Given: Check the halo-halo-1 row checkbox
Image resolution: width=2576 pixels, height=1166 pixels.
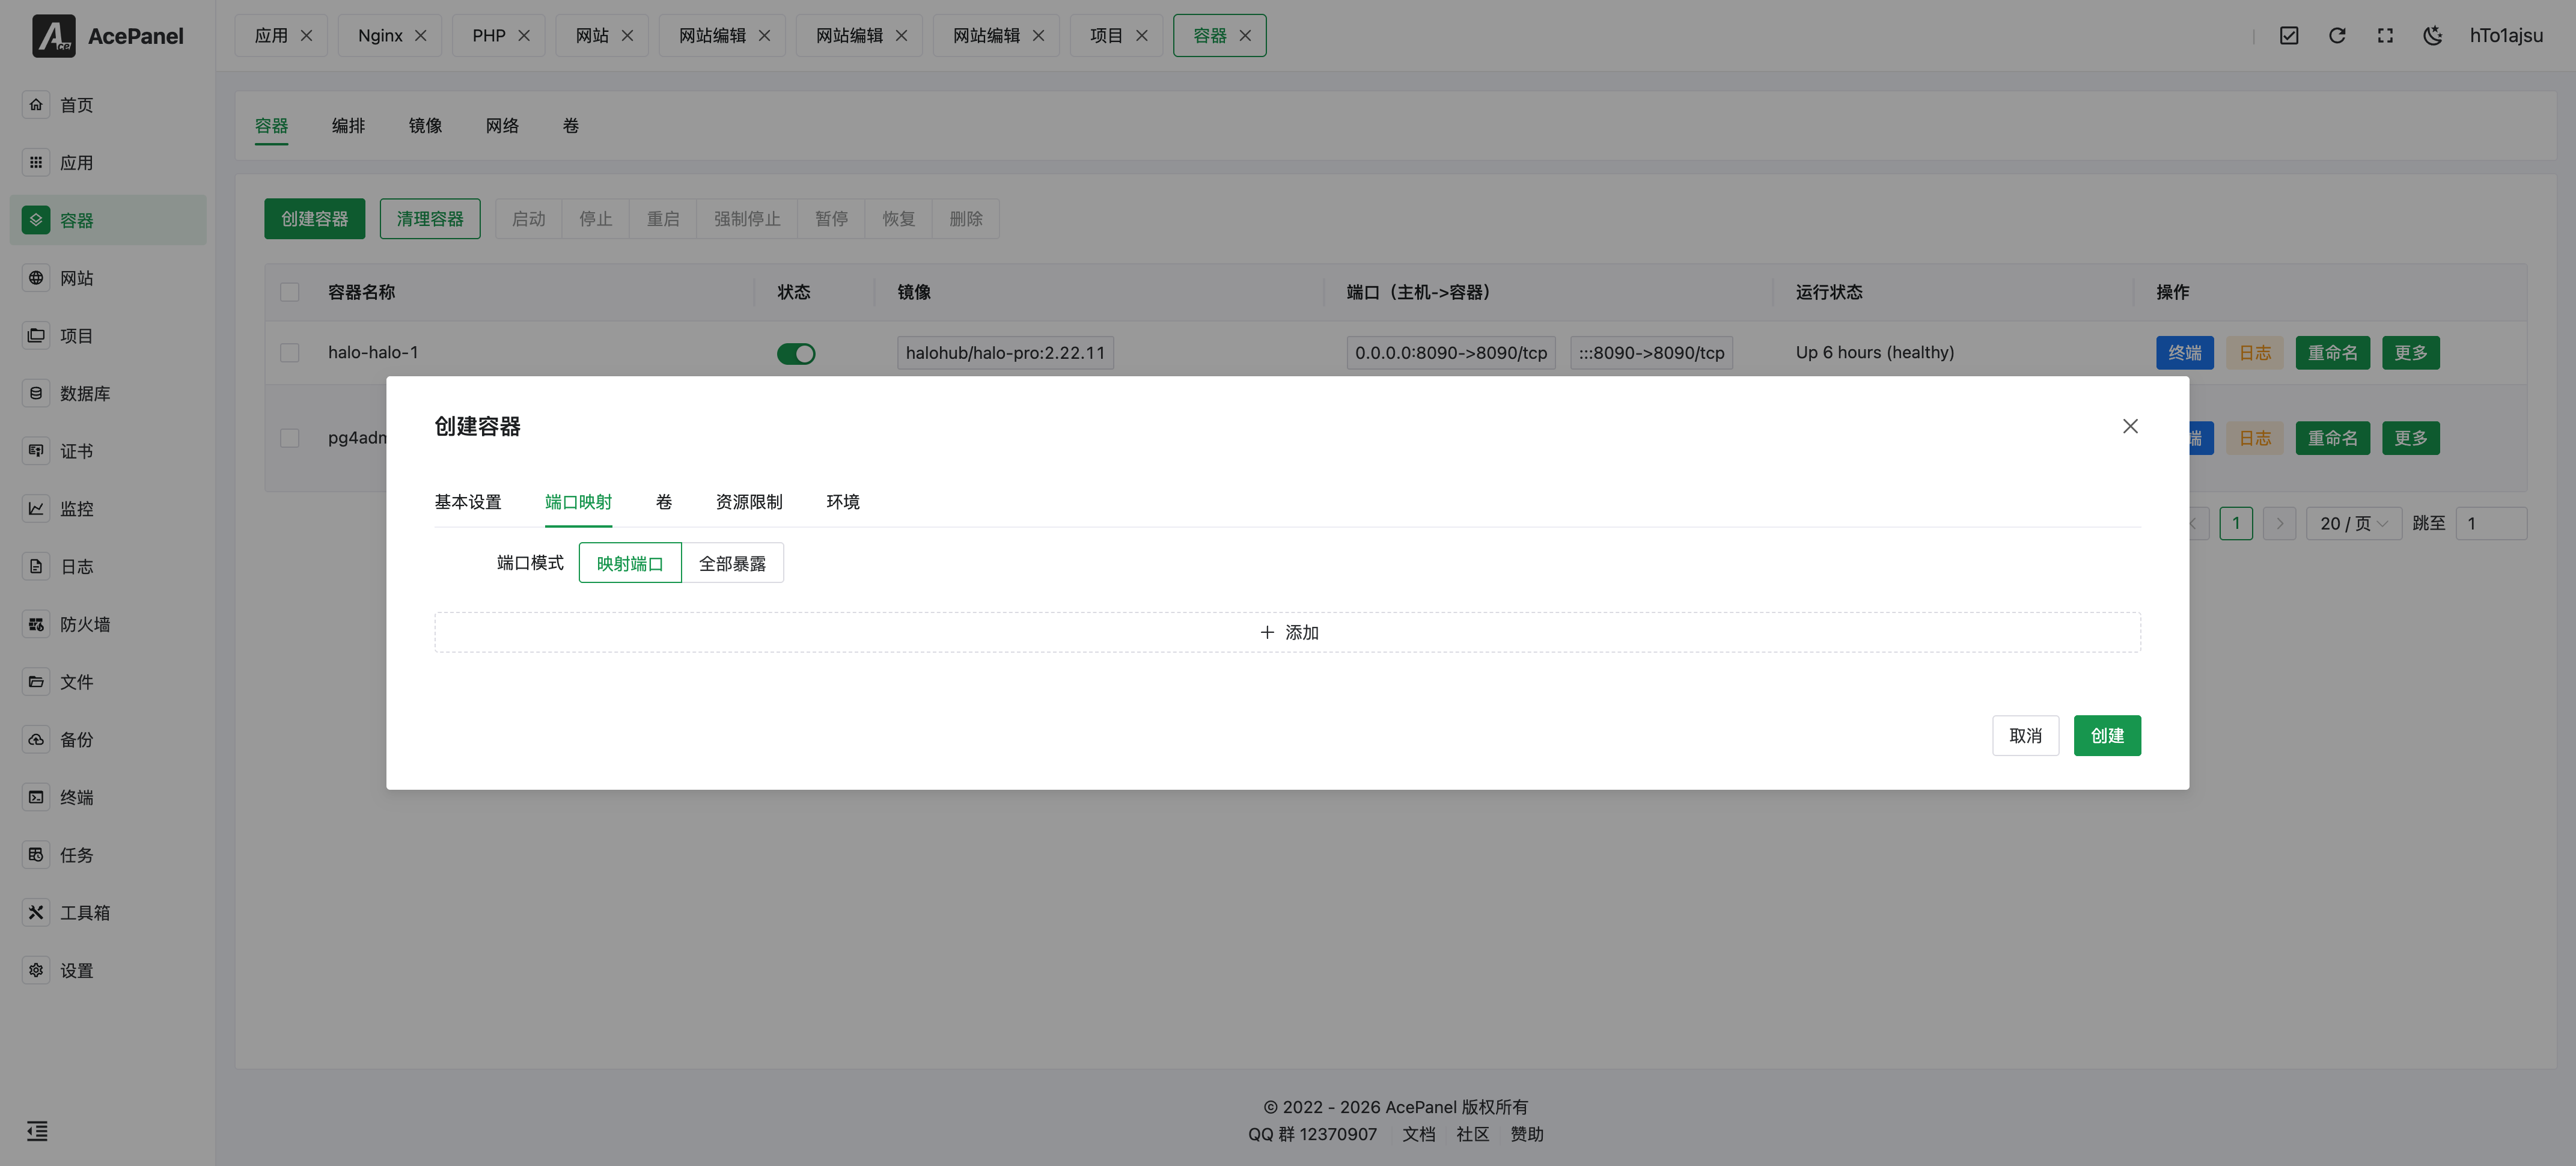Looking at the screenshot, I should (290, 353).
